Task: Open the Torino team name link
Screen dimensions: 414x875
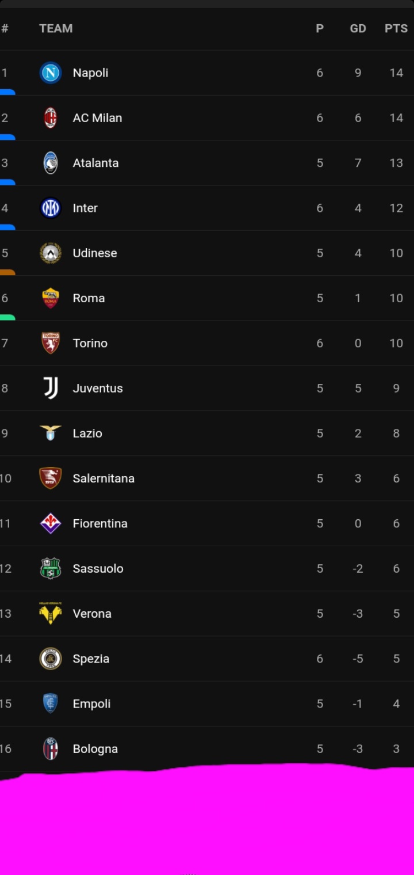Action: [90, 344]
